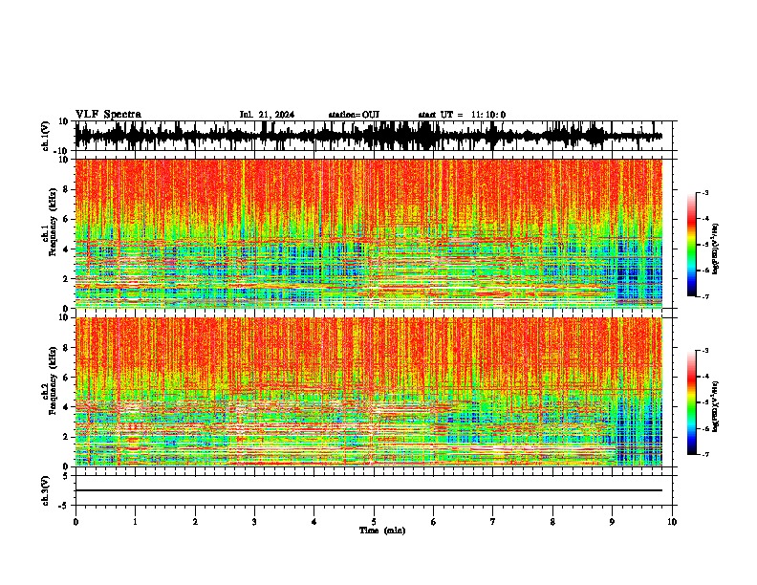The width and height of the screenshot is (757, 585).
Task: Click time axis tick label "2"
Action: coord(195,522)
